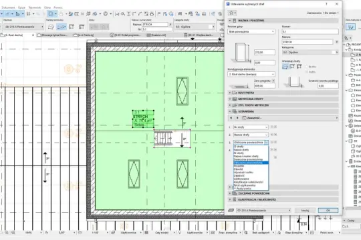Click the 270,00 zone height field
The height and width of the screenshot is (240, 361).
(265, 53)
